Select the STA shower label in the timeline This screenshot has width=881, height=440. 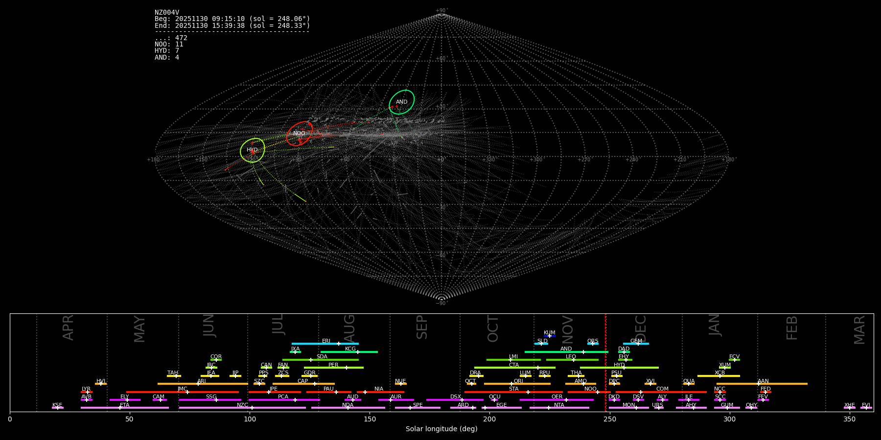point(513,389)
